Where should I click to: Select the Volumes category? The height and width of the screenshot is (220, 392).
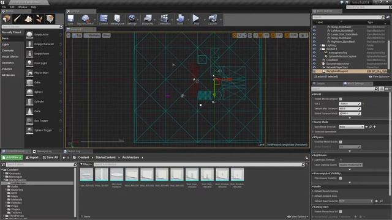tap(7, 69)
